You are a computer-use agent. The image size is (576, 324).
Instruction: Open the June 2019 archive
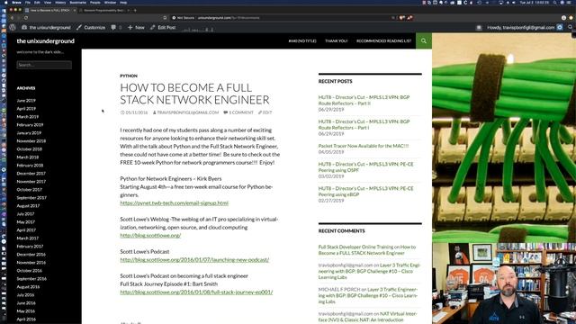[26, 100]
